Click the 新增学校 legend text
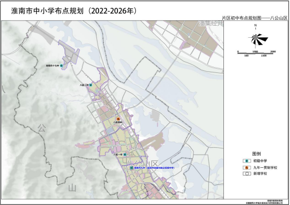This screenshot has width=290, height=205. tap(260, 174)
